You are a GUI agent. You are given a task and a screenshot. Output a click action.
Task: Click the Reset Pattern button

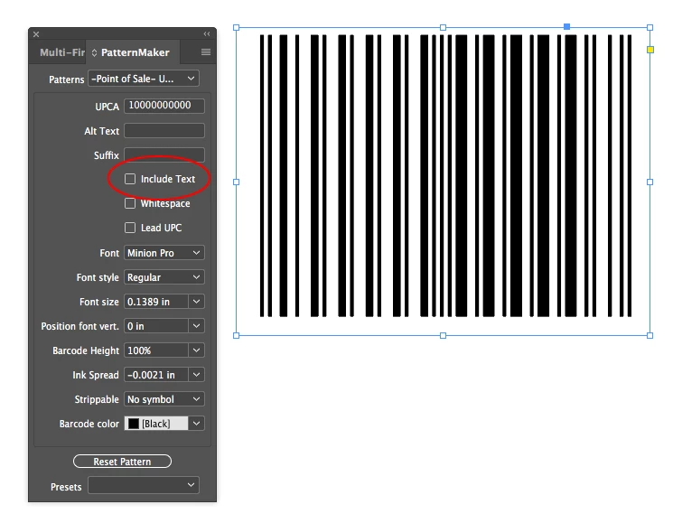coord(122,462)
